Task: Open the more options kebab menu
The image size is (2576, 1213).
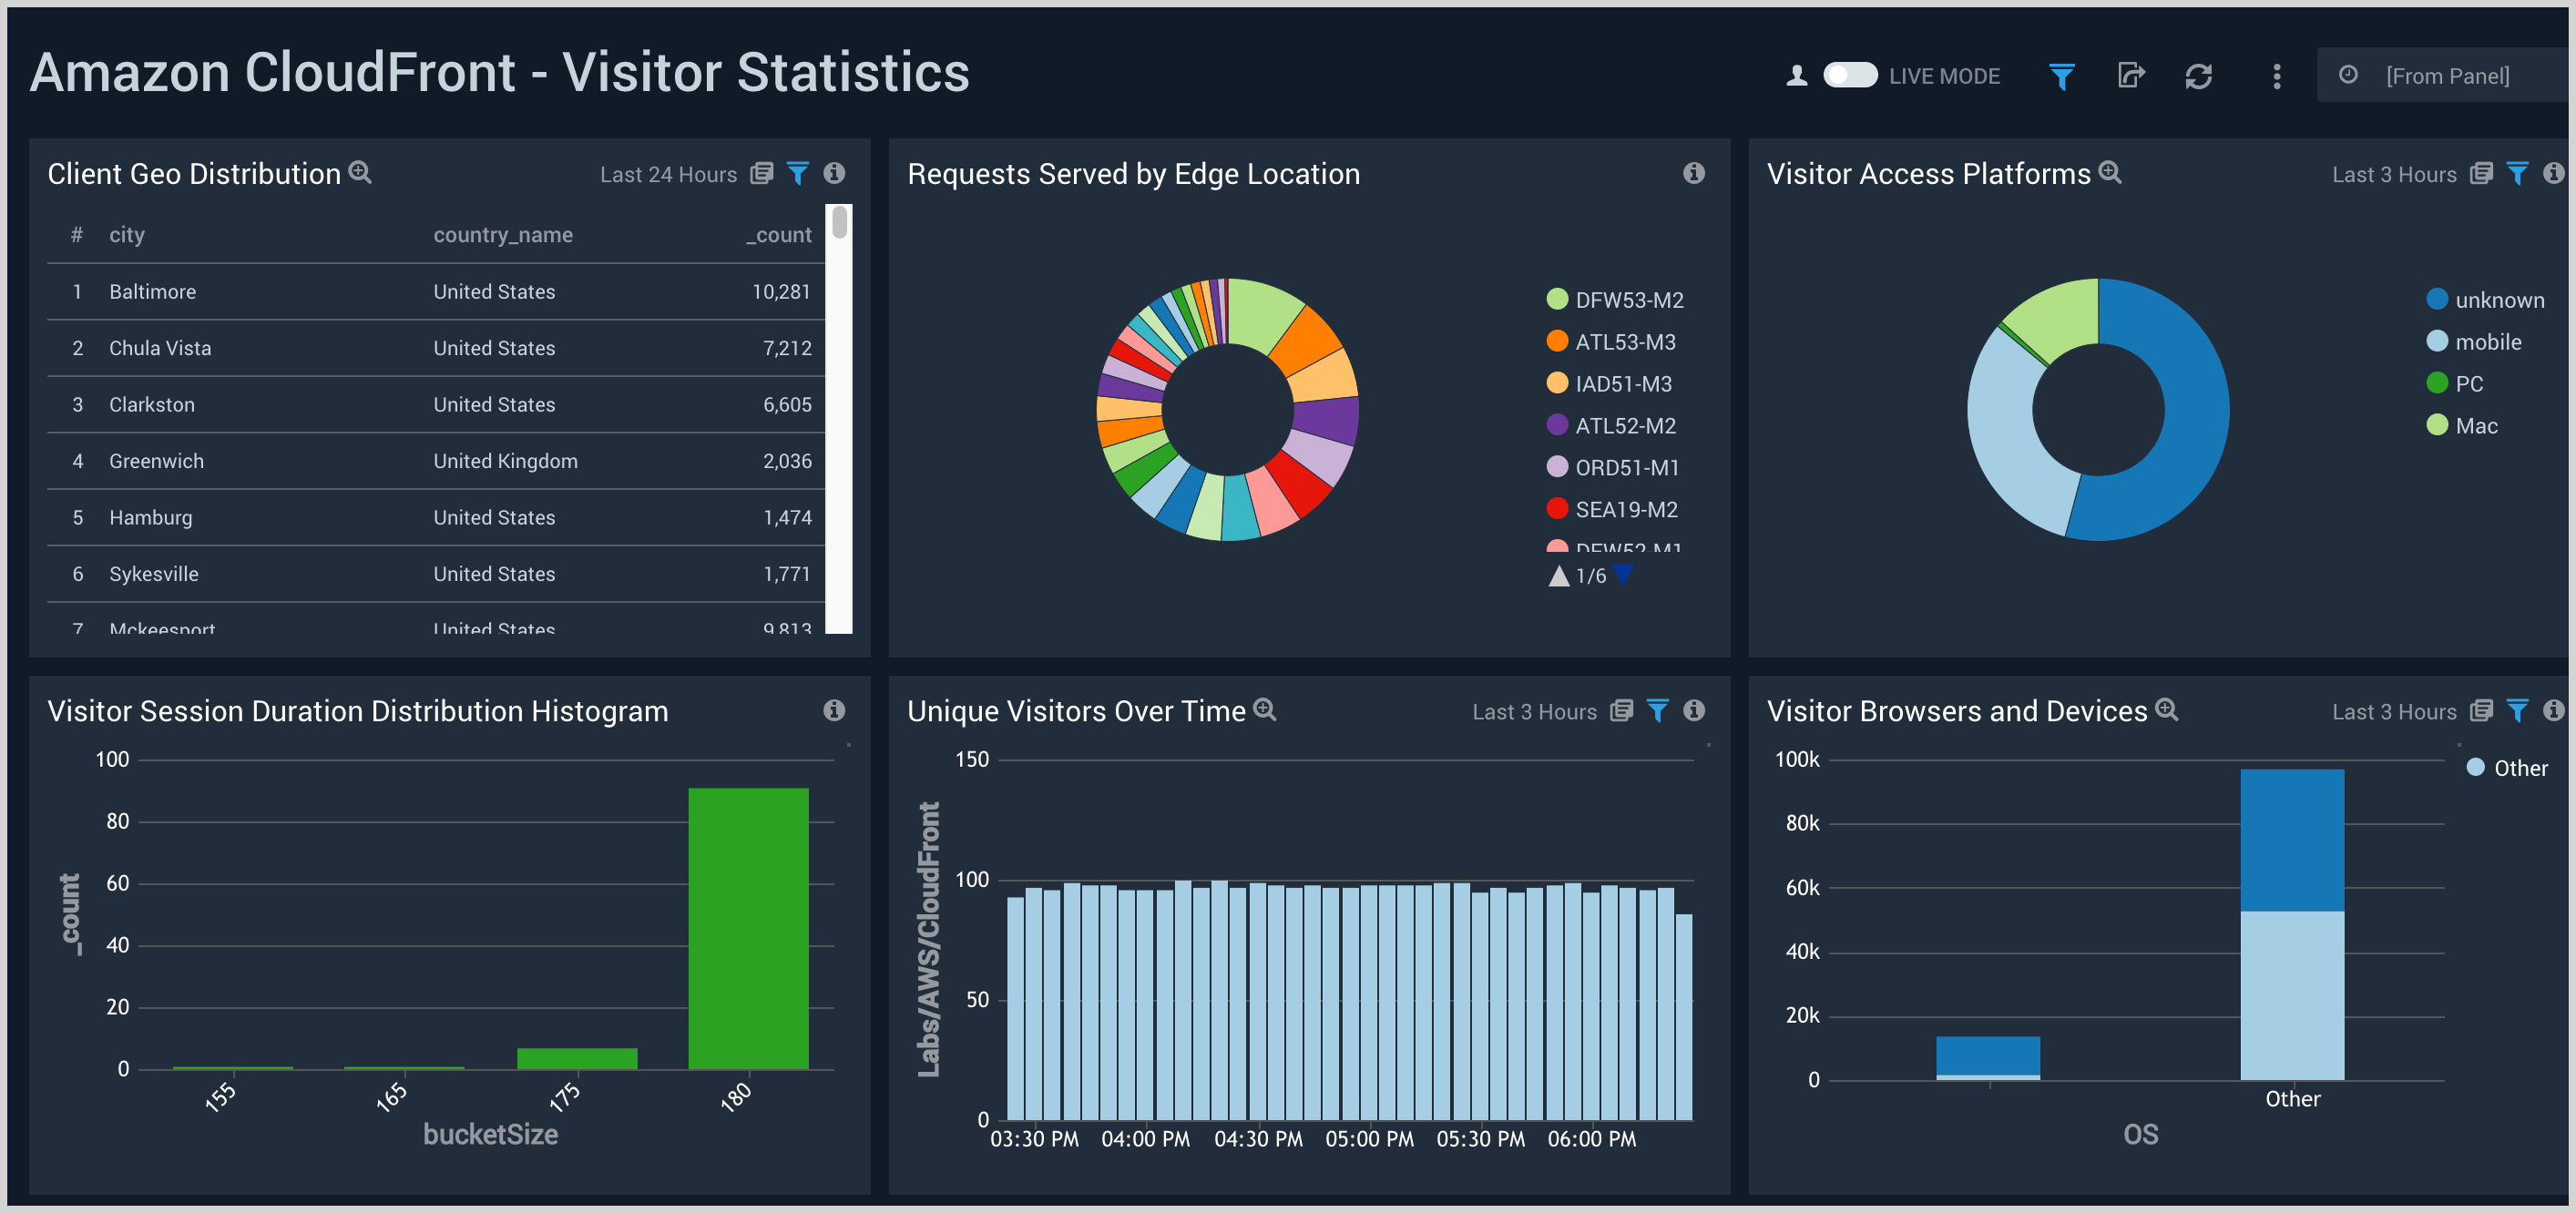Action: tap(2276, 75)
